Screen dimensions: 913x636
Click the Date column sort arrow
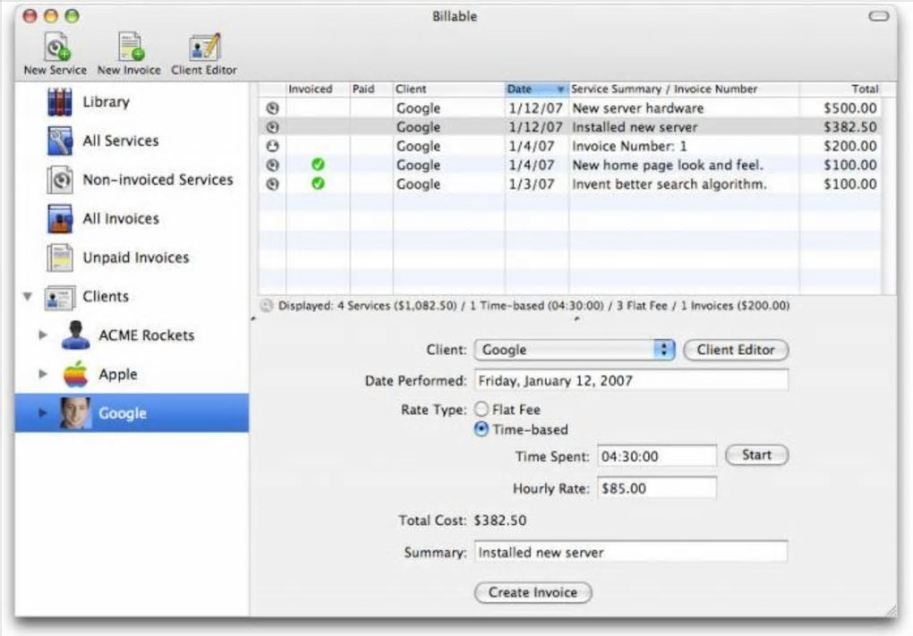560,89
